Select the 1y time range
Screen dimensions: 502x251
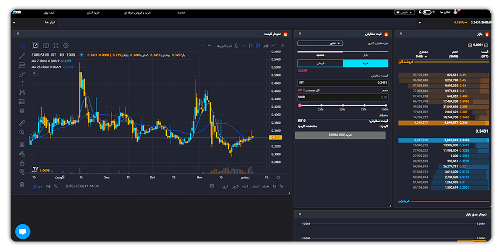pyautogui.click(x=274, y=186)
